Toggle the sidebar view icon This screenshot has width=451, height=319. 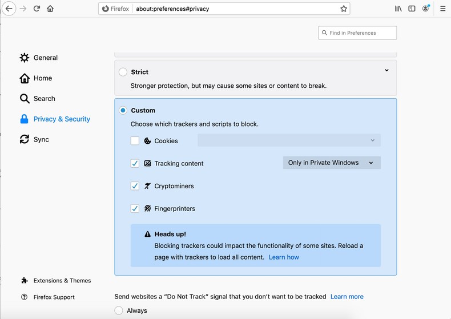[x=412, y=9]
